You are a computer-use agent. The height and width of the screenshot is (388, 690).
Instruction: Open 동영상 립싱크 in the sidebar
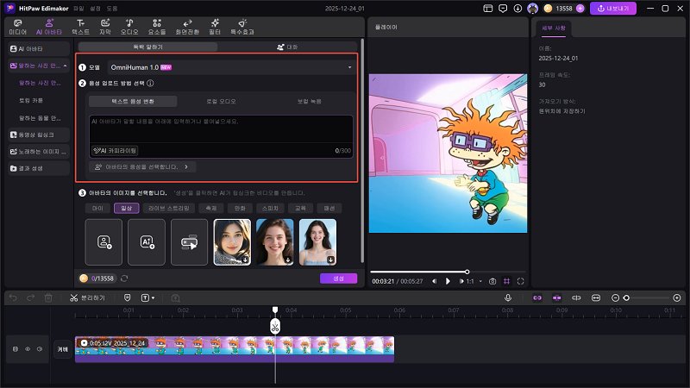[38, 135]
